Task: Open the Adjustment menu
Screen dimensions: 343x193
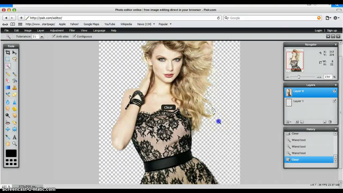Action: coord(57,31)
